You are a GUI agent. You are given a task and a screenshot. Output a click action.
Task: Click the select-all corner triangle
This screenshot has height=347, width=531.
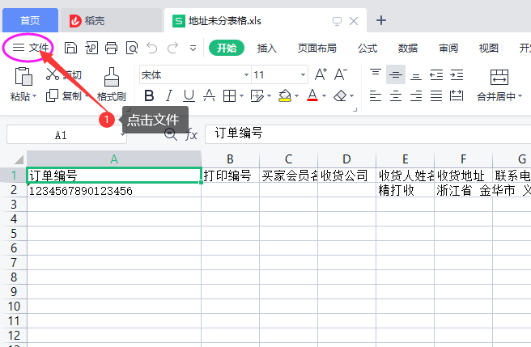(x=19, y=159)
